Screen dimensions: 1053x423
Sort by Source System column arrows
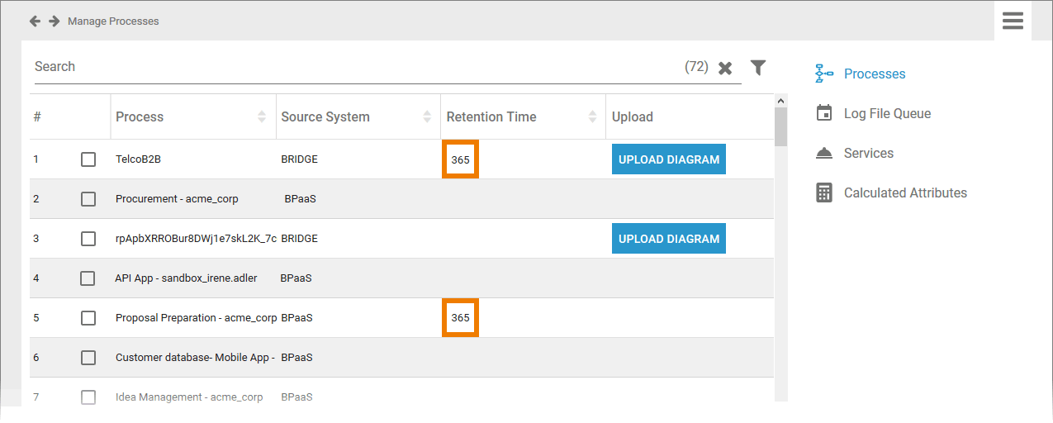tap(427, 116)
